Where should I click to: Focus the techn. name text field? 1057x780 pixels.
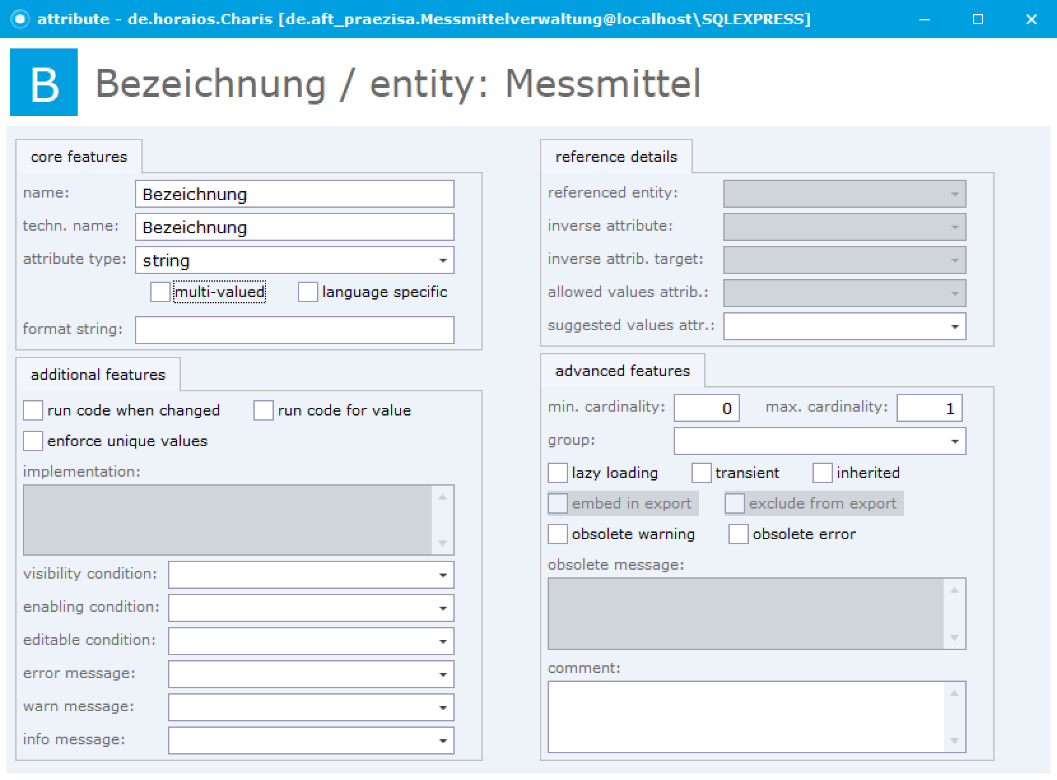(295, 227)
